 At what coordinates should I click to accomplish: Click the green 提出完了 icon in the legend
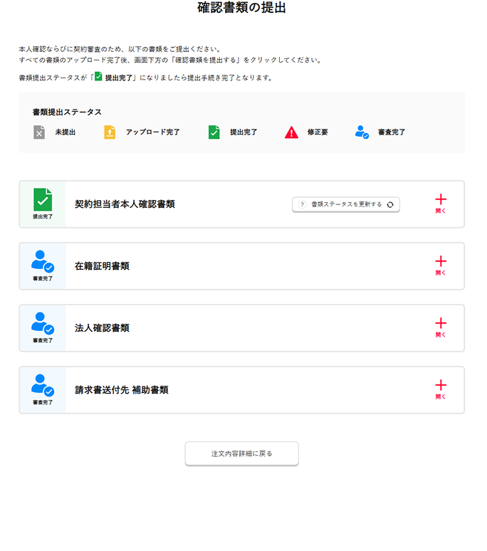tap(214, 132)
